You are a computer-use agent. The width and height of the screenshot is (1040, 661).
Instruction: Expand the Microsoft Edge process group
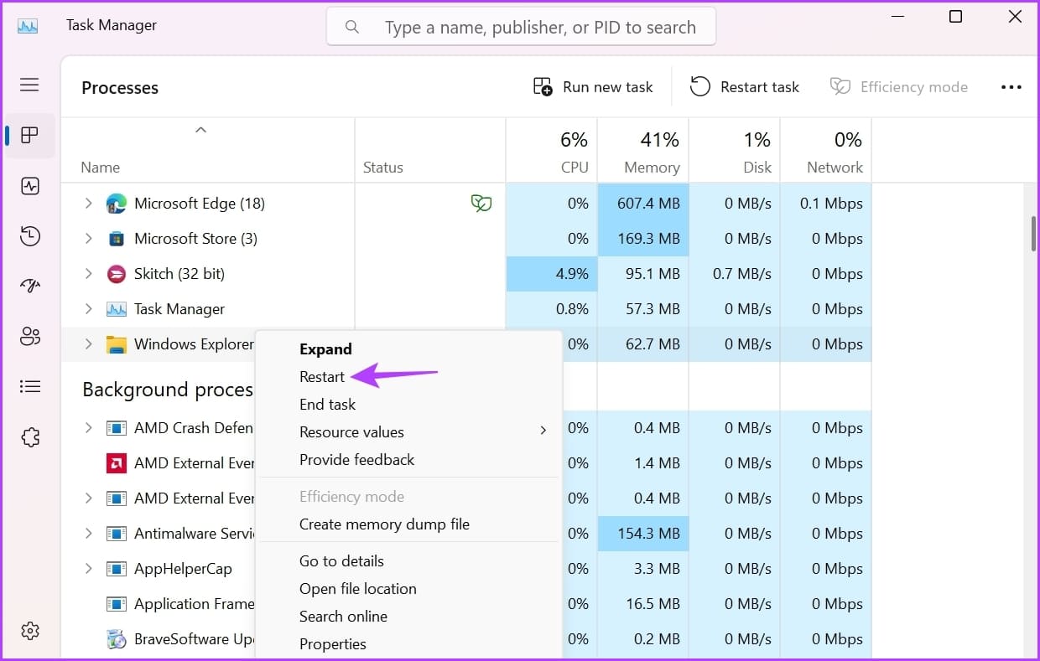coord(88,203)
